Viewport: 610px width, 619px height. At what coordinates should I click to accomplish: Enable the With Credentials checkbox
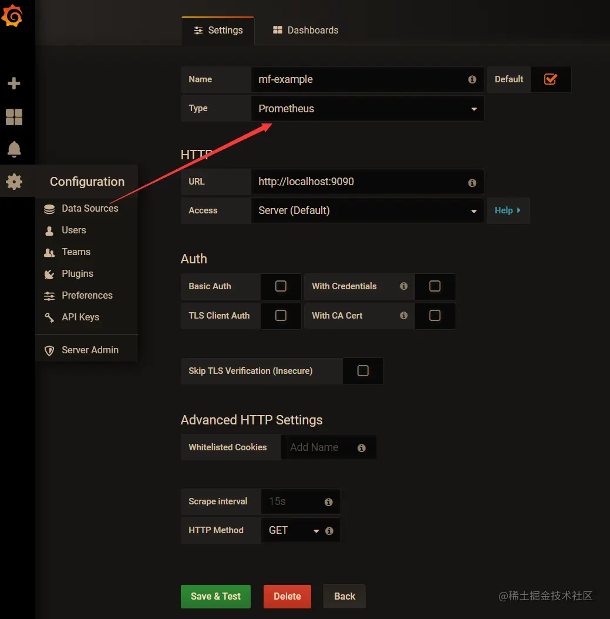click(434, 286)
